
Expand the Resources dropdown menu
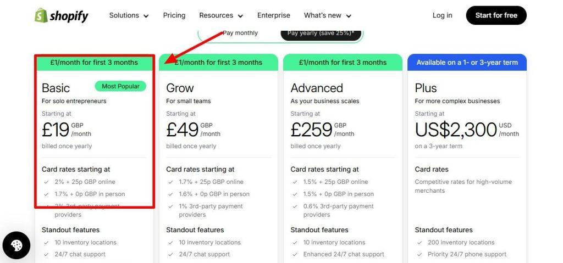pyautogui.click(x=221, y=15)
